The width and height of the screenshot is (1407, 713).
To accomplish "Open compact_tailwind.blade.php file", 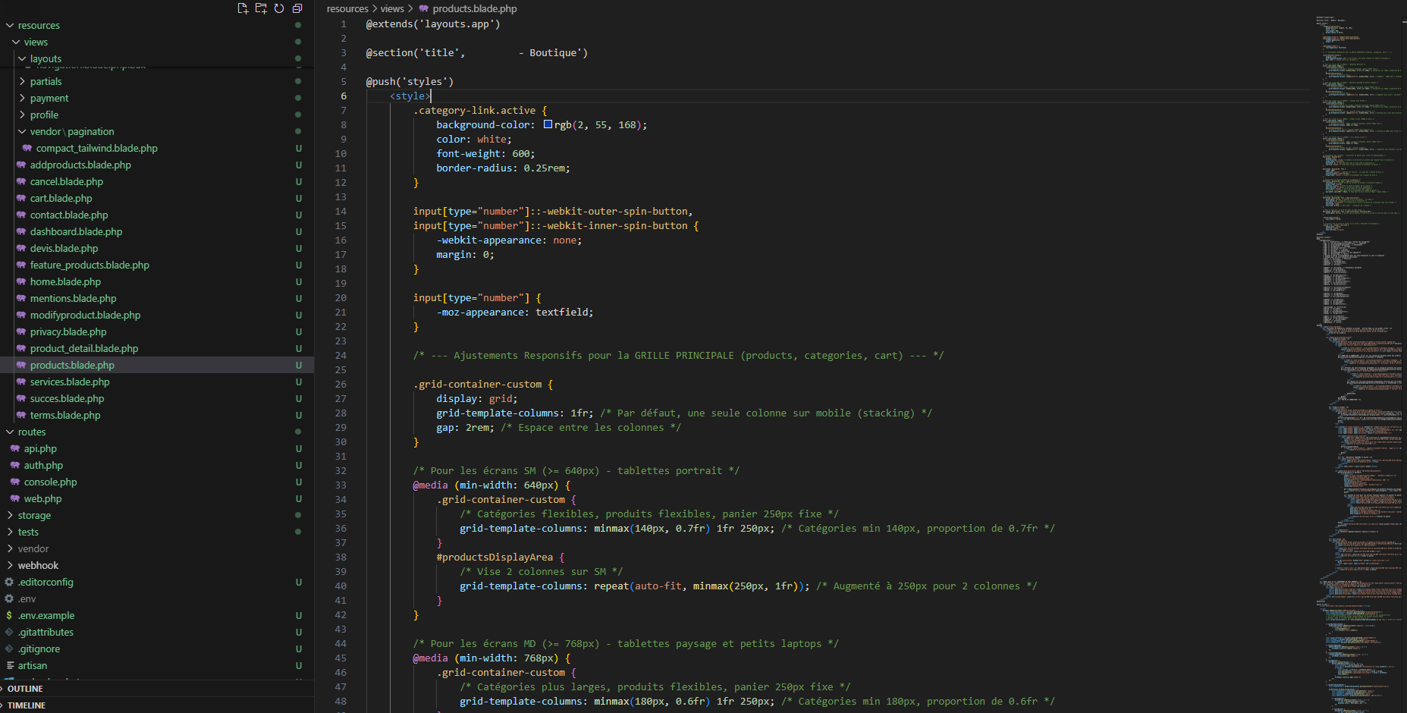I will (x=156, y=148).
